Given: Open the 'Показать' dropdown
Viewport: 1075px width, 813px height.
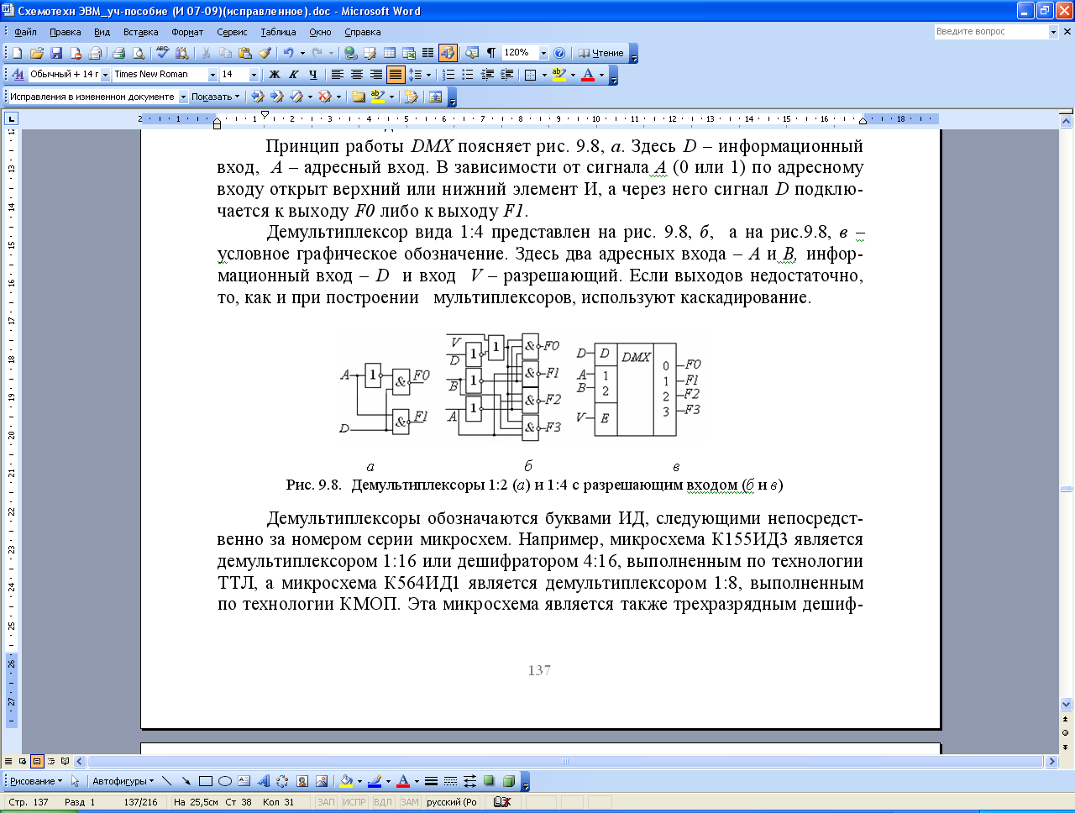Looking at the screenshot, I should (x=215, y=97).
